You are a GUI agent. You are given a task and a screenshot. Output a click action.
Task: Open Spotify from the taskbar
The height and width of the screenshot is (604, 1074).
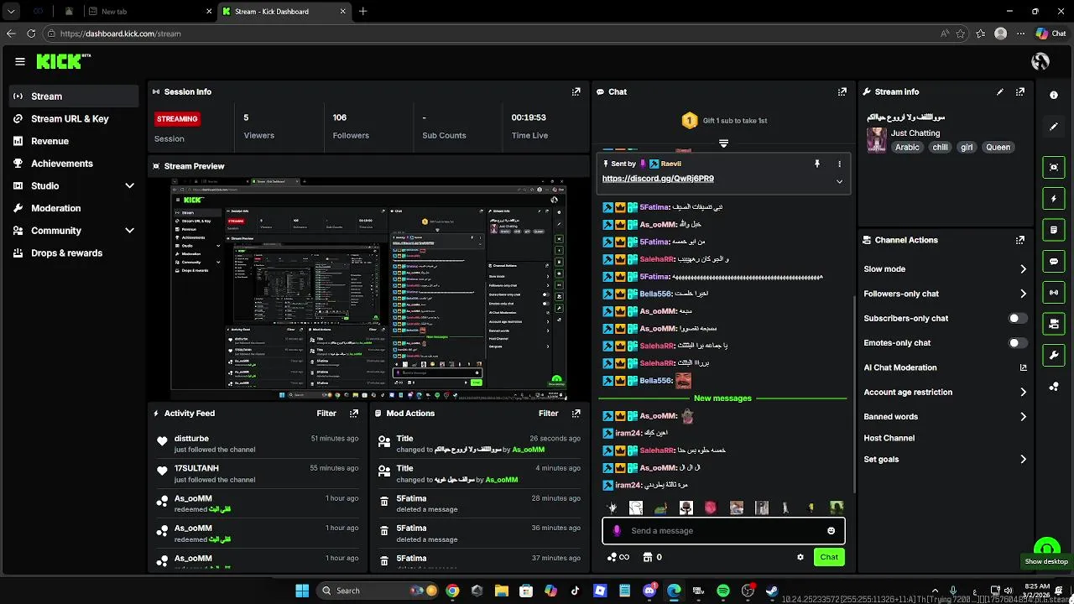[723, 591]
